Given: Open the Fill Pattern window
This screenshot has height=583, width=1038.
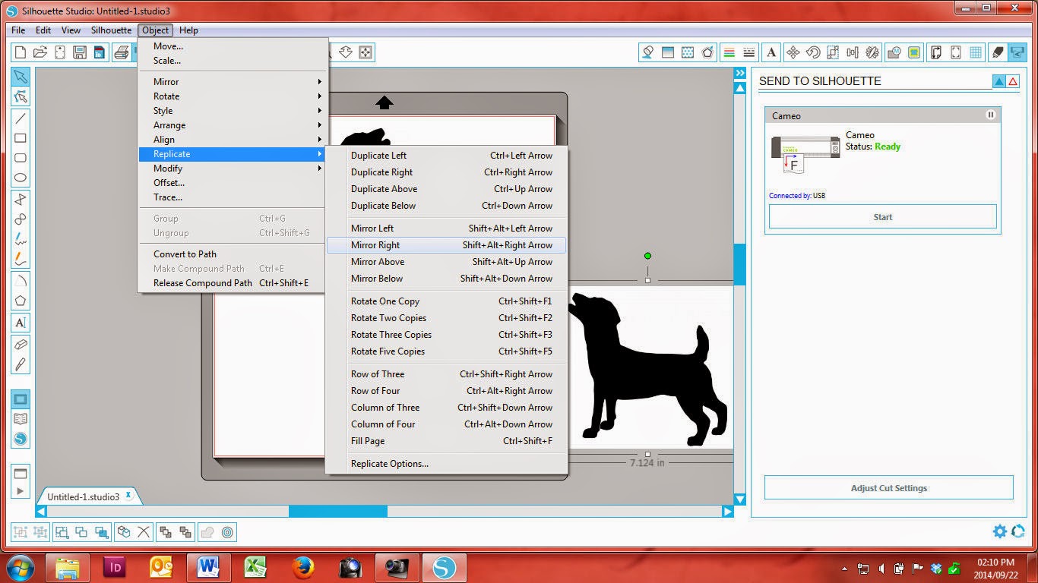Looking at the screenshot, I should click(688, 52).
